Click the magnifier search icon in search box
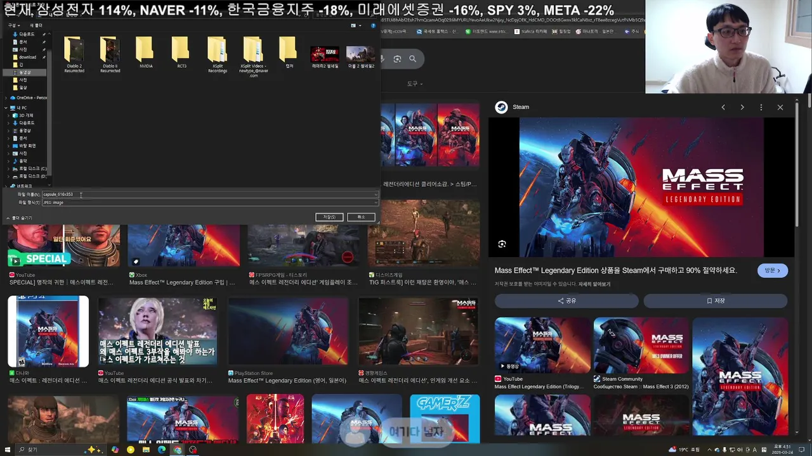This screenshot has width=812, height=456. 412,59
